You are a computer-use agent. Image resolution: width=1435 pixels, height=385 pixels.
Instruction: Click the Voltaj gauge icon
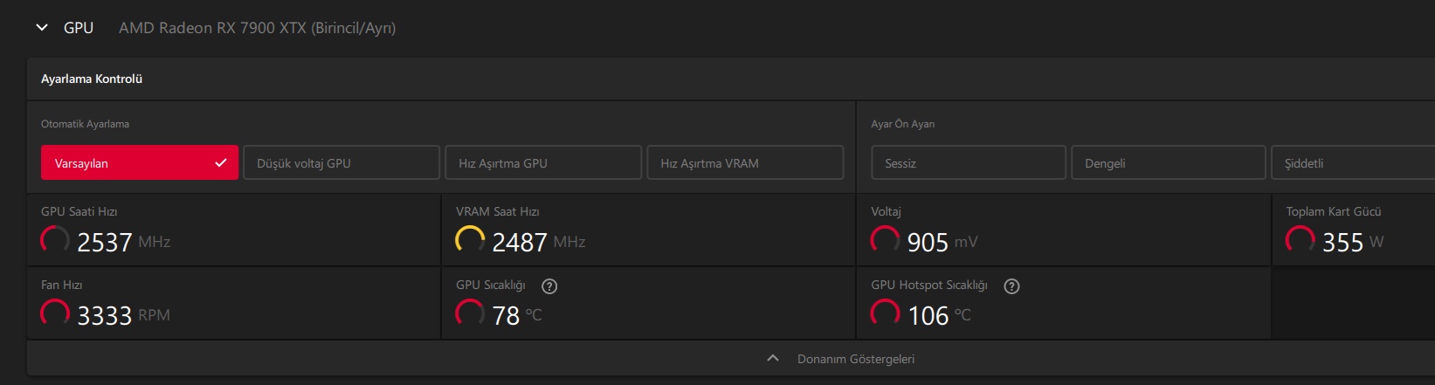coord(885,240)
